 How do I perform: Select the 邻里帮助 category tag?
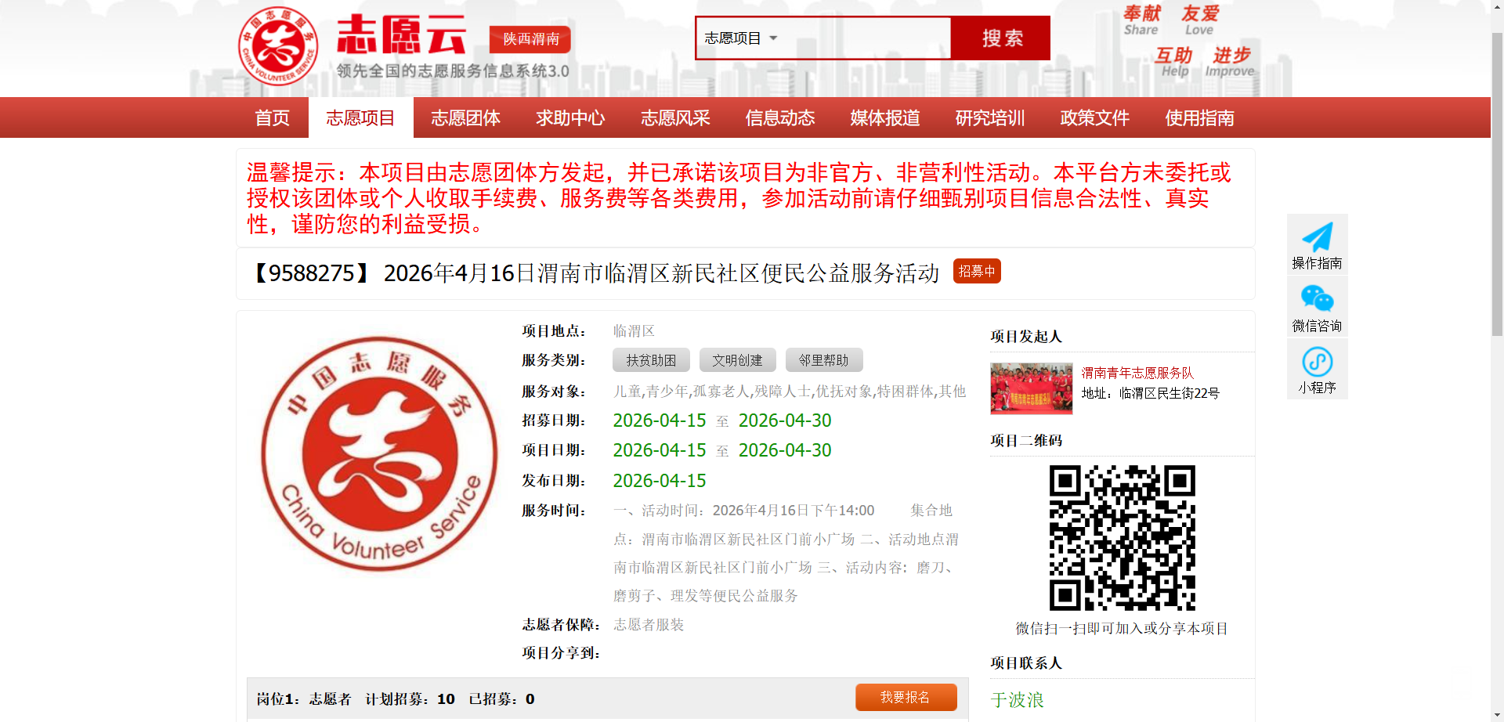click(x=823, y=360)
